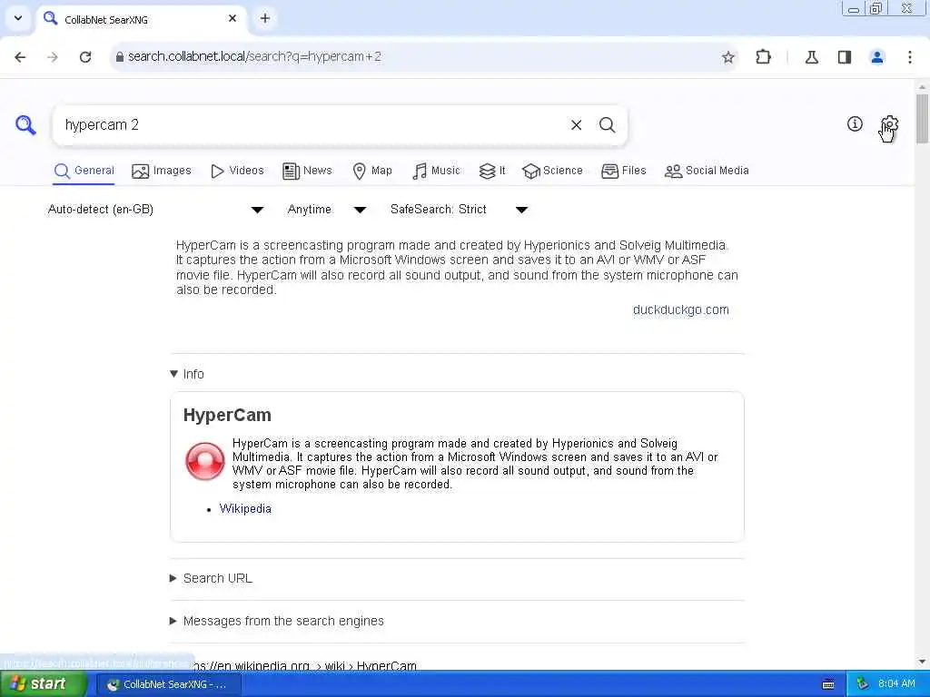Image resolution: width=930 pixels, height=697 pixels.
Task: Open the Wikipedia link in infobox
Action: tap(245, 509)
